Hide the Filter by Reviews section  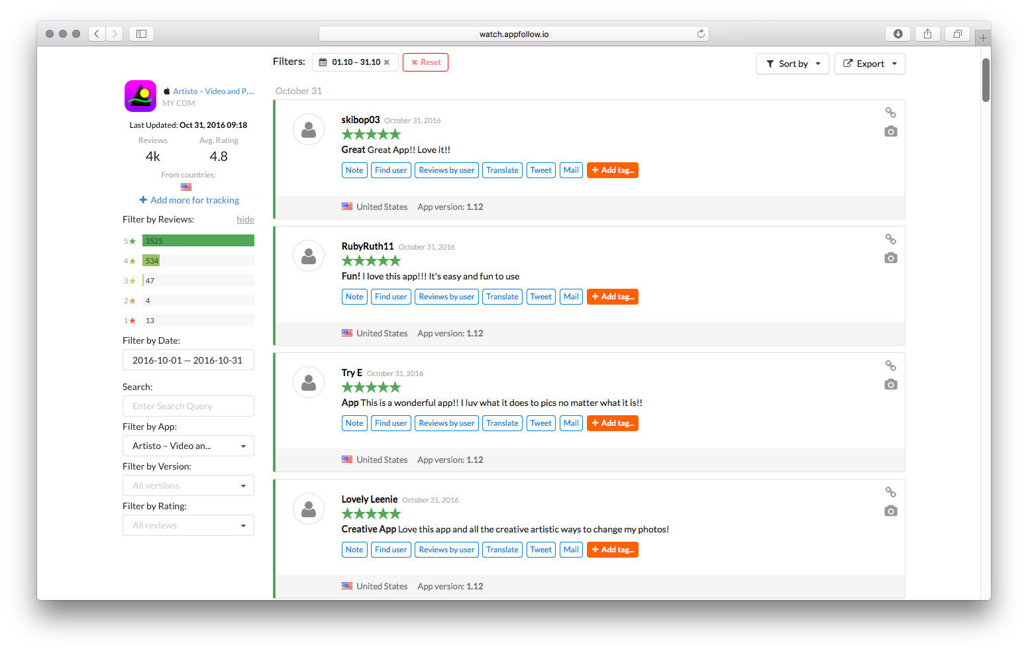point(245,219)
